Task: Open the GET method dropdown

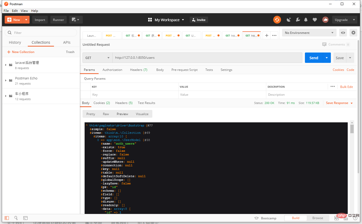Action: (x=97, y=58)
